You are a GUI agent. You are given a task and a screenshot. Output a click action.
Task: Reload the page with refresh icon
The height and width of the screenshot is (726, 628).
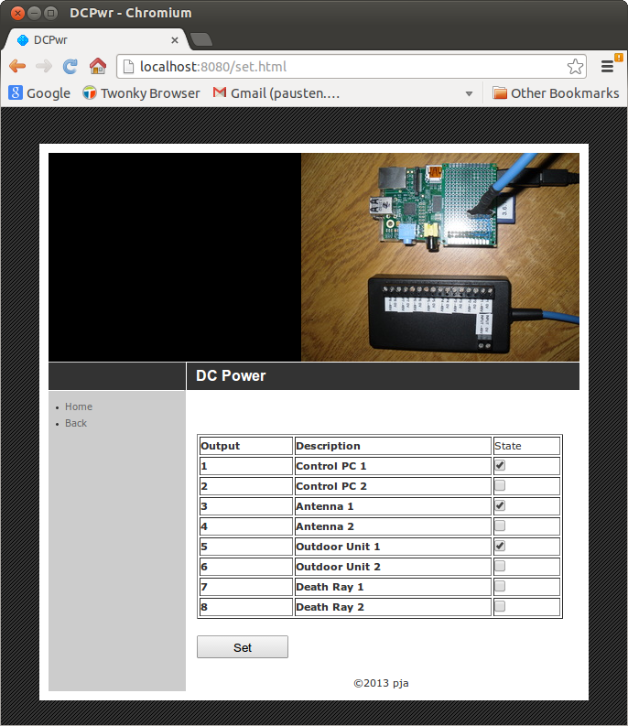point(70,66)
